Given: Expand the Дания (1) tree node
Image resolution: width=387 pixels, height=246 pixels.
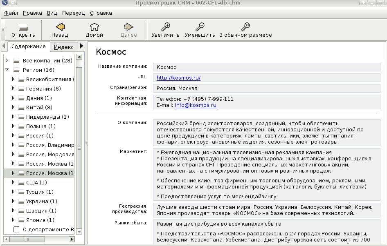Looking at the screenshot, I should tap(13, 98).
